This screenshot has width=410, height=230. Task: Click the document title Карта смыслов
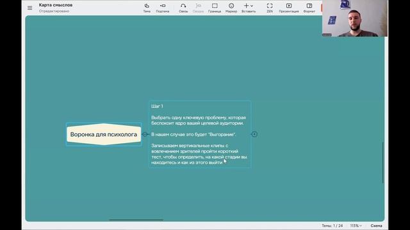pyautogui.click(x=56, y=5)
